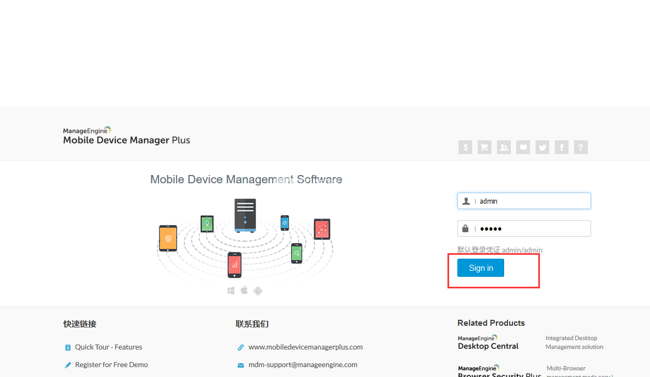Click the padlock icon in password field
650x377 pixels.
[x=466, y=228]
